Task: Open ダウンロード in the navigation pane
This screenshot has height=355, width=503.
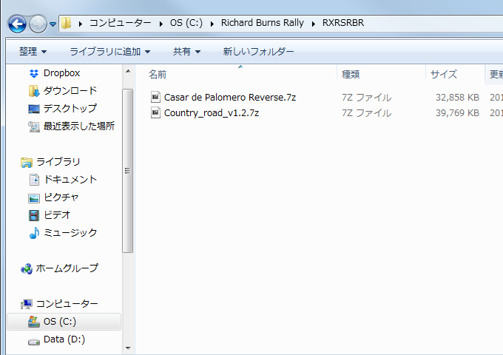Action: [x=70, y=91]
